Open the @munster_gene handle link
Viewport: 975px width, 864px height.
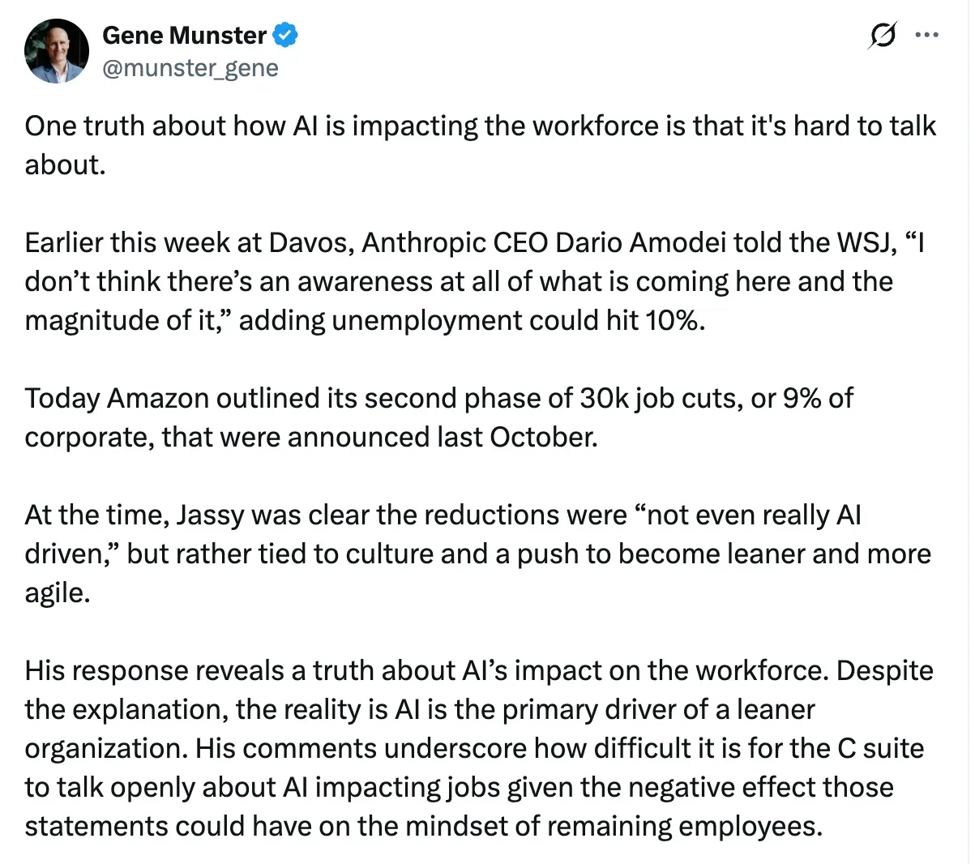(x=190, y=68)
